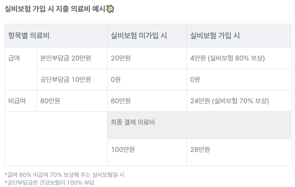The width and height of the screenshot is (295, 187).
Task: Click the 본인부담금 20만원 cell
Action: pos(72,58)
